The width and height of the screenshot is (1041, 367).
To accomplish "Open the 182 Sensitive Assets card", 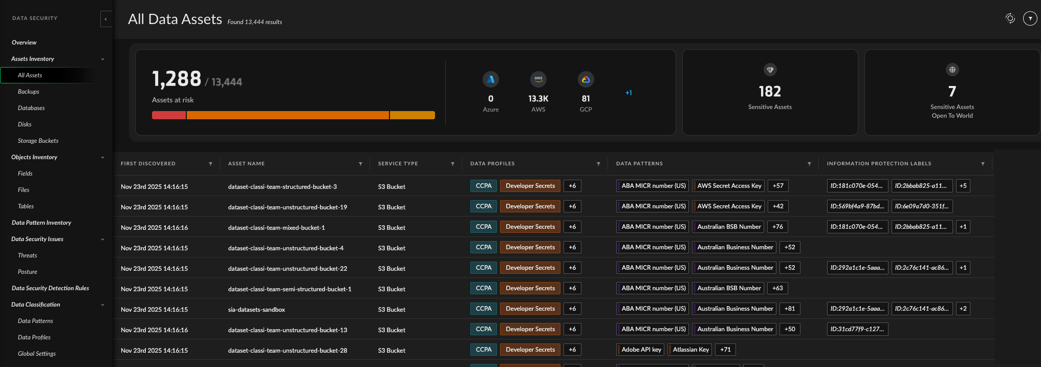I will [770, 92].
